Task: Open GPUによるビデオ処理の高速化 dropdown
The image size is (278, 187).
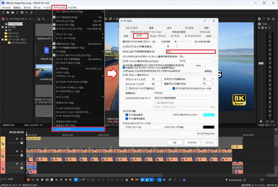Action: [x=191, y=52]
